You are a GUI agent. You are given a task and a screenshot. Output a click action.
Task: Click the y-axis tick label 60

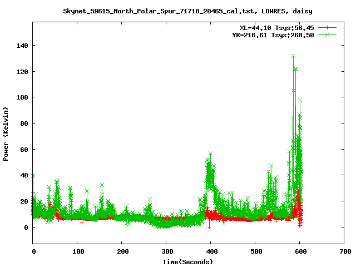[24, 150]
